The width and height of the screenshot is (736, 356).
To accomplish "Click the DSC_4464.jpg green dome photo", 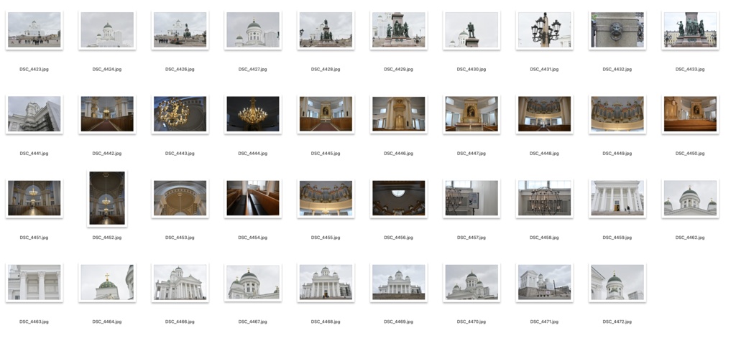I will (107, 283).
